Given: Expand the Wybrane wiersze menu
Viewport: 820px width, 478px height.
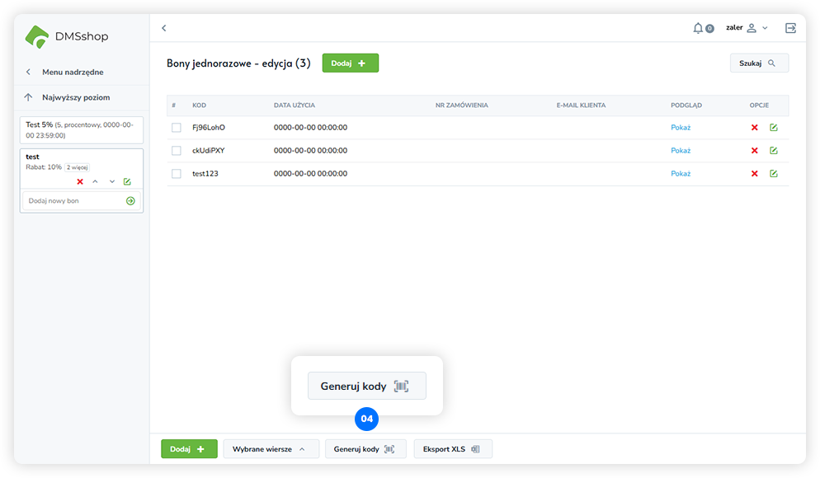Looking at the screenshot, I should [x=271, y=449].
